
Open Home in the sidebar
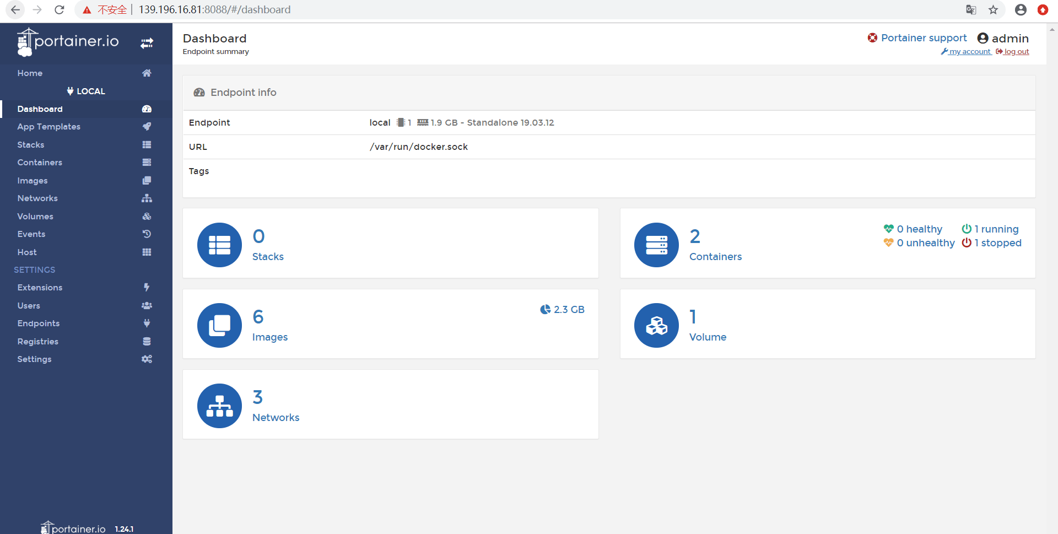[30, 73]
